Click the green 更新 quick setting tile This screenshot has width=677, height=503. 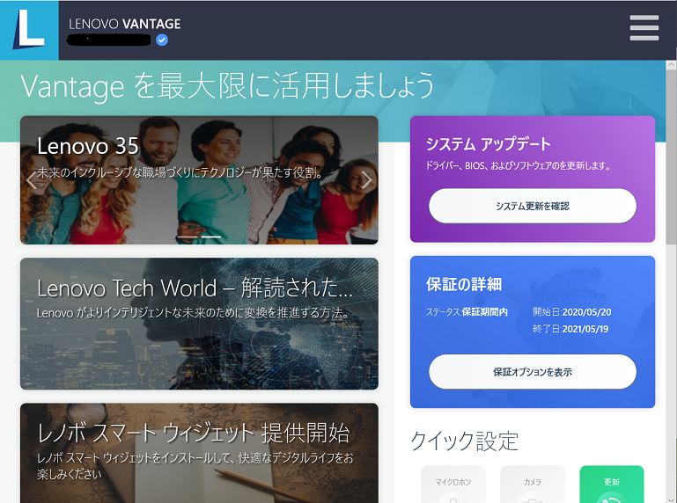pos(611,484)
